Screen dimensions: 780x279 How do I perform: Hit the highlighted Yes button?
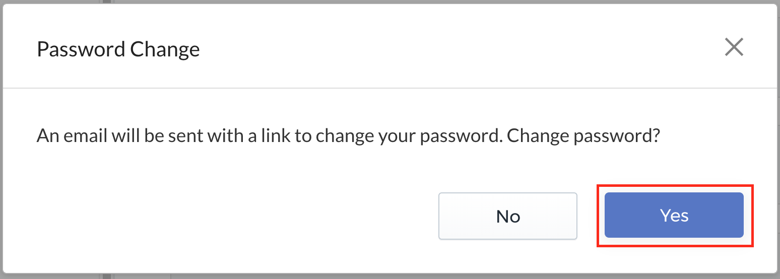point(674,215)
